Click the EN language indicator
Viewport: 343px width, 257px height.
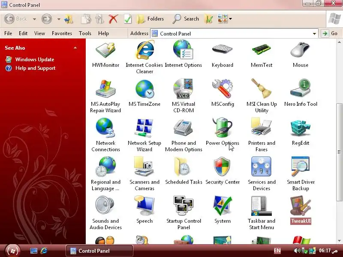(x=277, y=251)
